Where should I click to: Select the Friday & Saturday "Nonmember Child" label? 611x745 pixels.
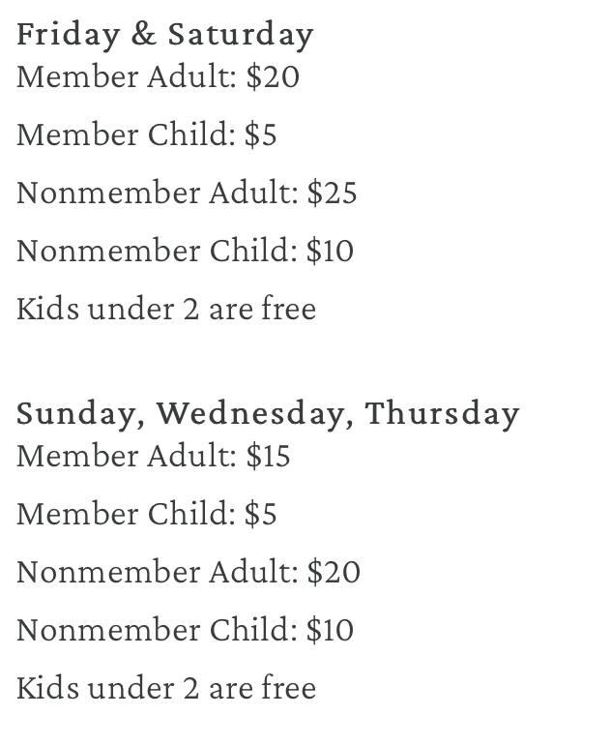tap(157, 251)
